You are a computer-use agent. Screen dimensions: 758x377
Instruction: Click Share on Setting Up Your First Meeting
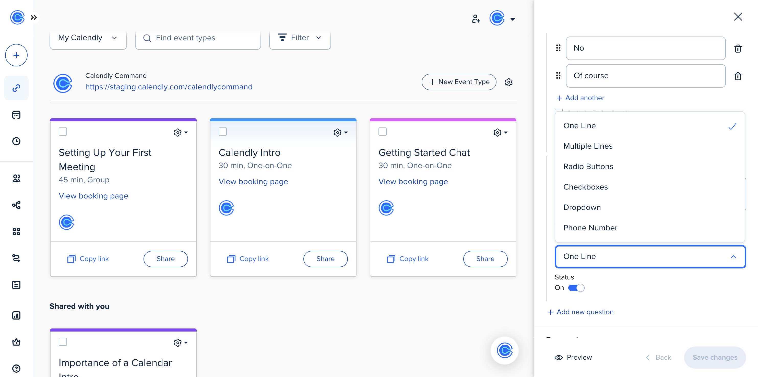165,259
